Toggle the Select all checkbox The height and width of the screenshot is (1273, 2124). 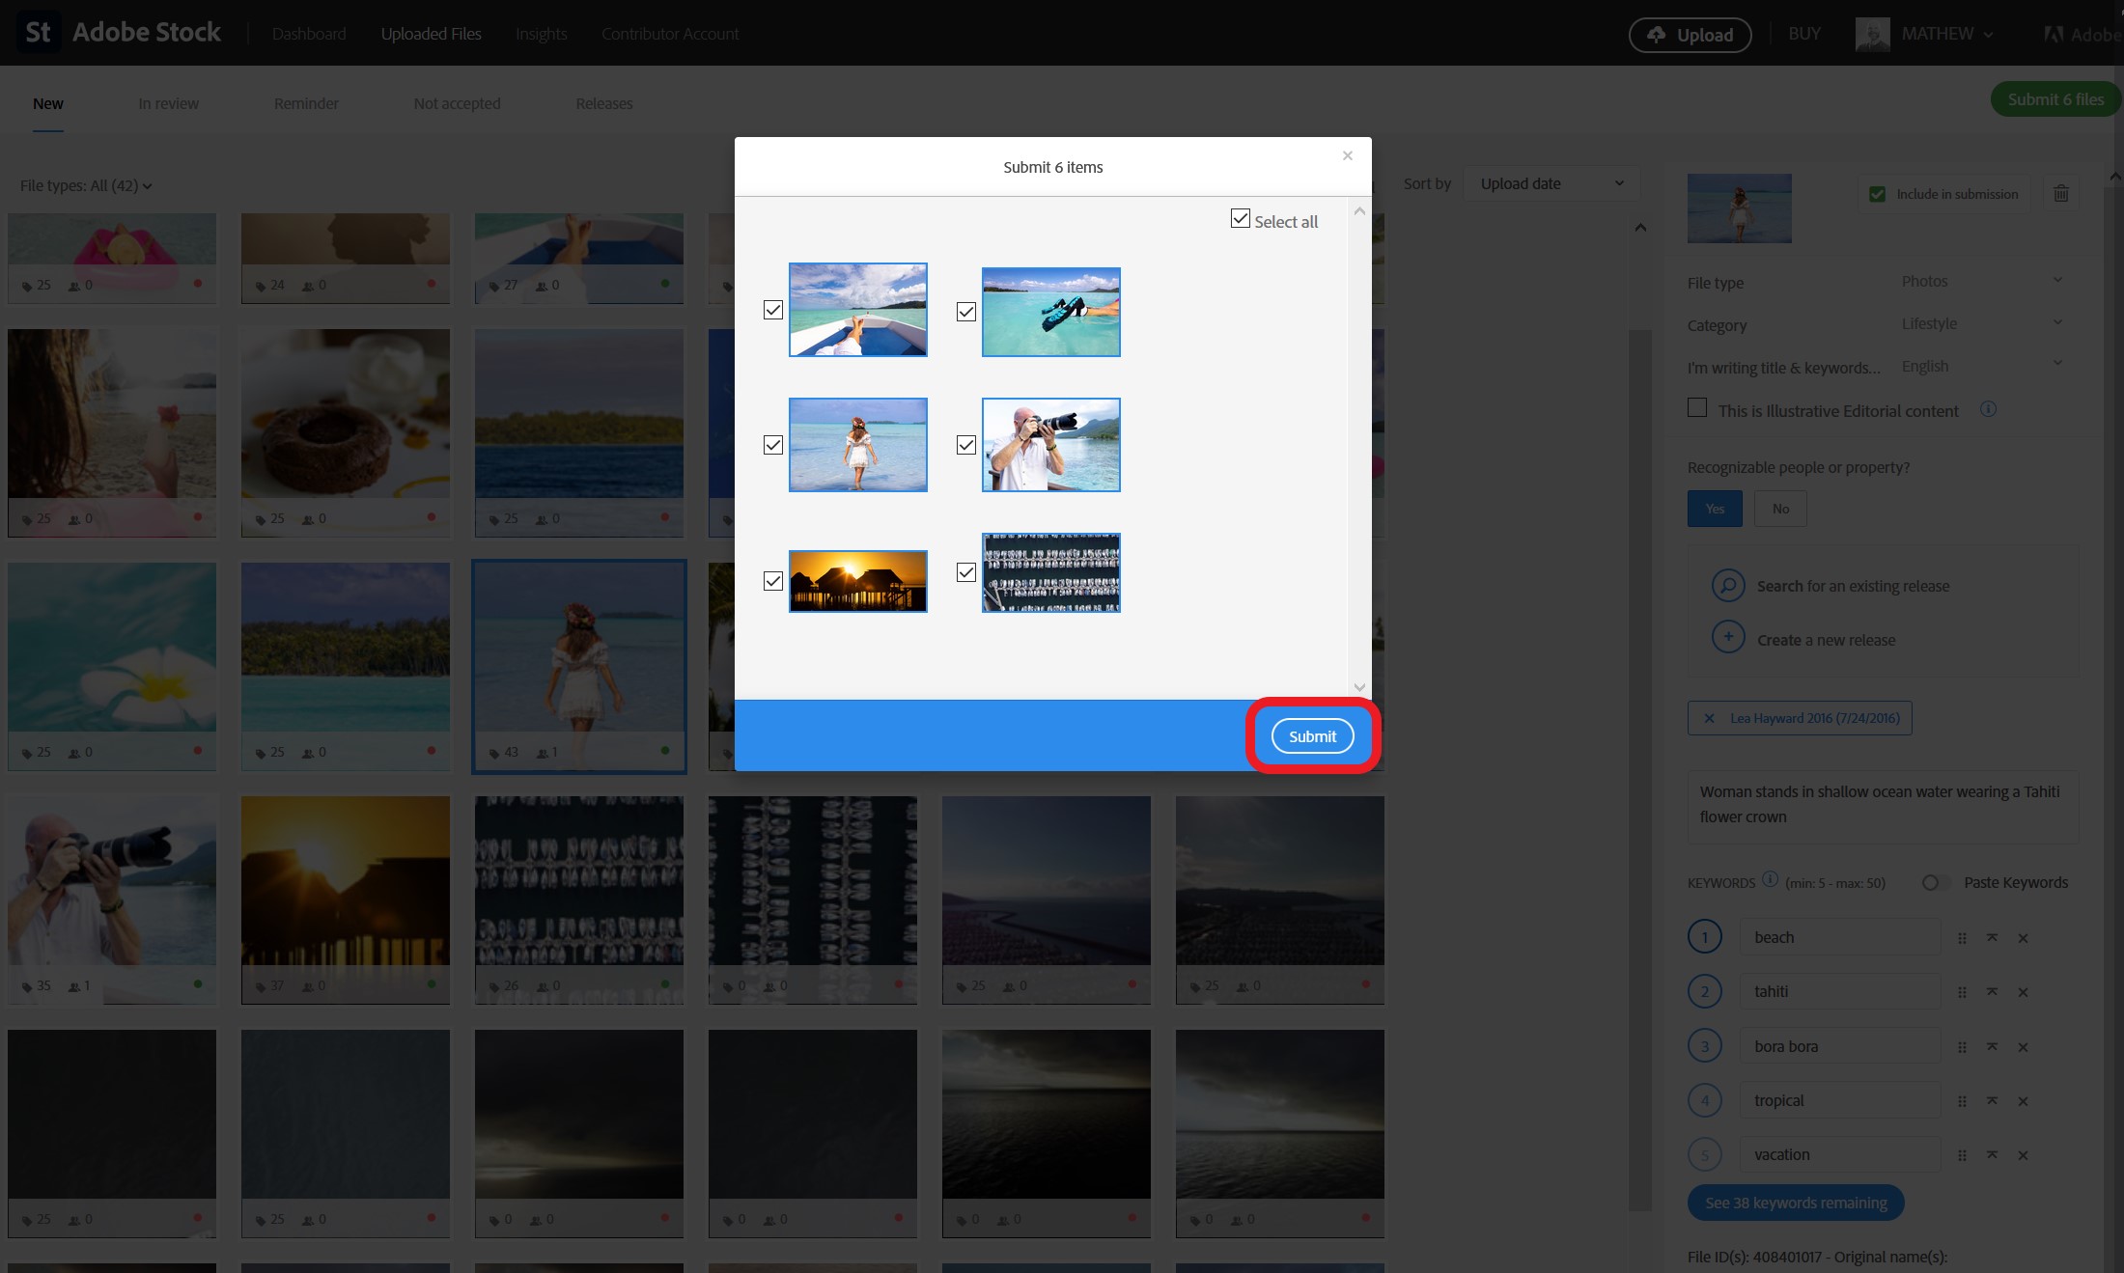pyautogui.click(x=1241, y=219)
